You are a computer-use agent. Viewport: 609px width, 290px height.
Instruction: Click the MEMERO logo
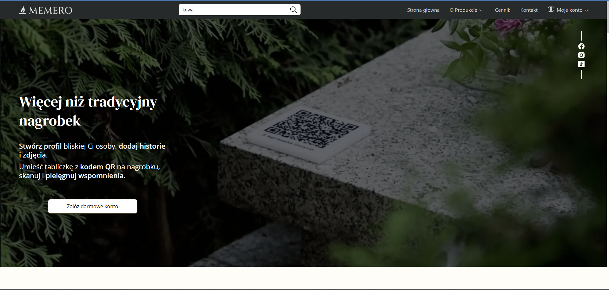tap(46, 10)
